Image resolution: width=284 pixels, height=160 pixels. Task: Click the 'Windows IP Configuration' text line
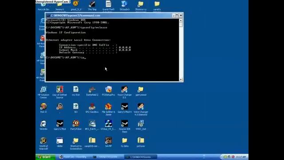coord(66,32)
